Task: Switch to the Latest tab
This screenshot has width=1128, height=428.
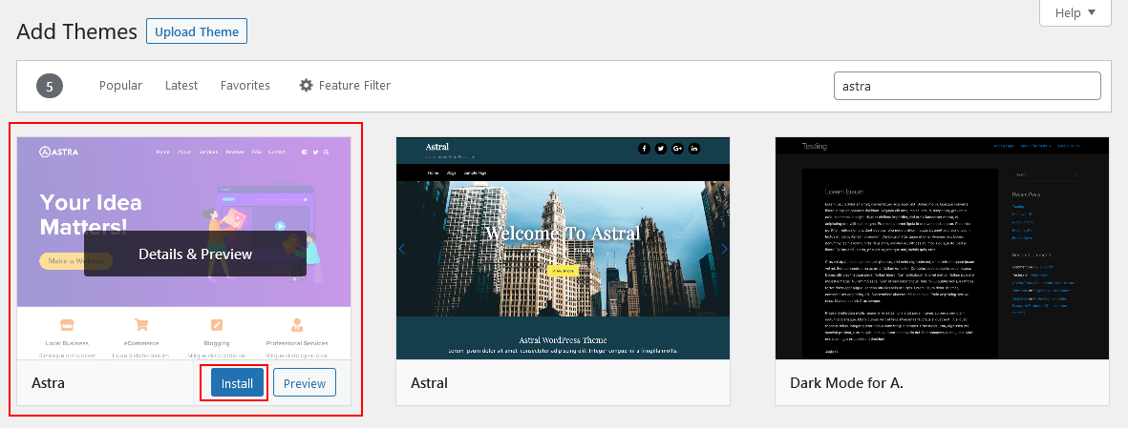Action: click(x=181, y=86)
